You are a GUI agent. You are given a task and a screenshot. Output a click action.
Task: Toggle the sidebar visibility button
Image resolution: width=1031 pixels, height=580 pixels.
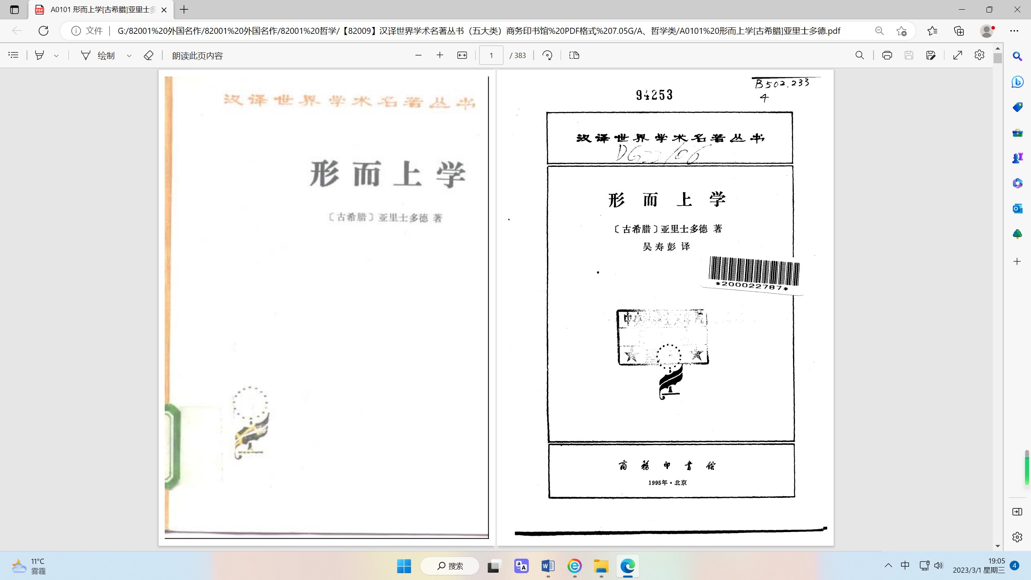click(x=1017, y=512)
